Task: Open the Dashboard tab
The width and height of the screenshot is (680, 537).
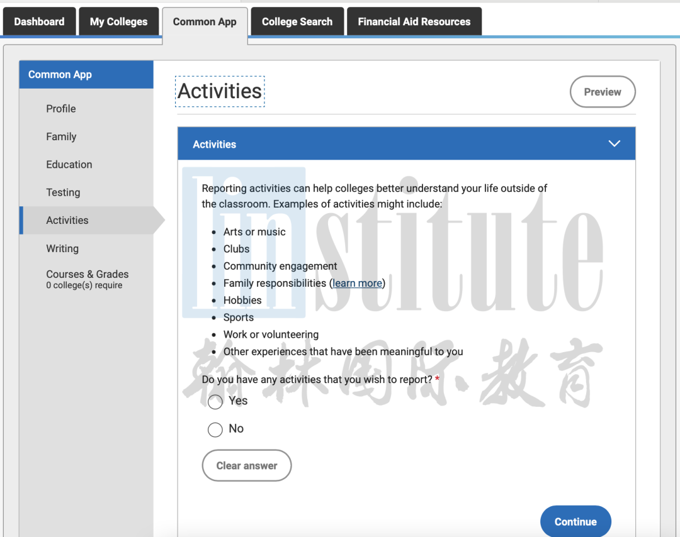Action: coord(40,21)
